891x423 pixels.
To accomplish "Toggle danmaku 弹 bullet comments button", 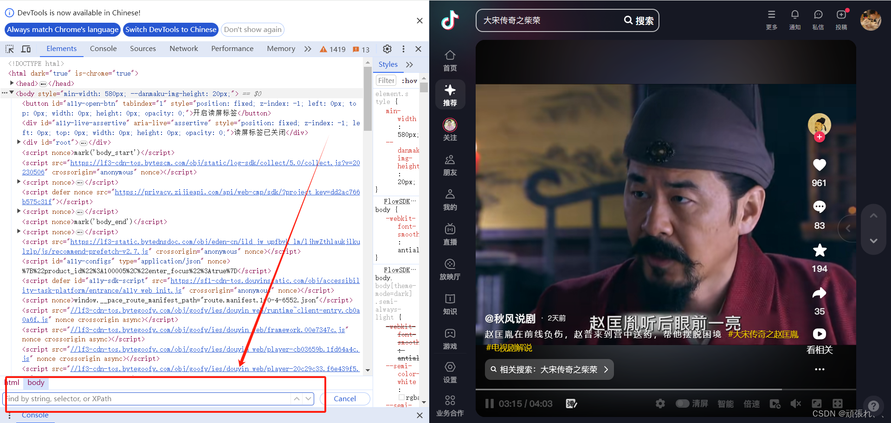I will (571, 404).
